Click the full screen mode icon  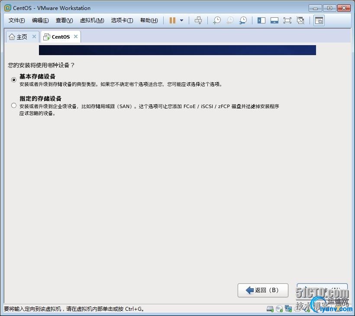tap(287, 20)
